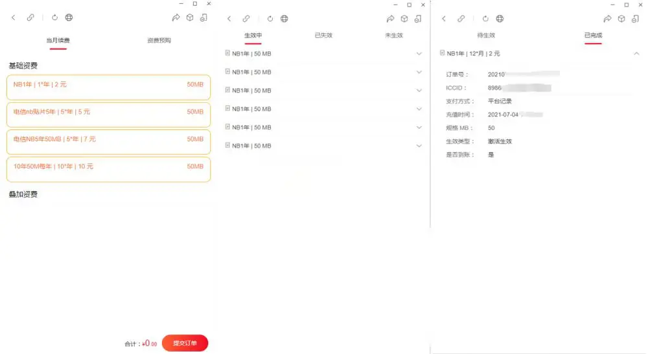Switch to the 待生效 tab
Image resolution: width=648 pixels, height=354 pixels.
(x=486, y=36)
